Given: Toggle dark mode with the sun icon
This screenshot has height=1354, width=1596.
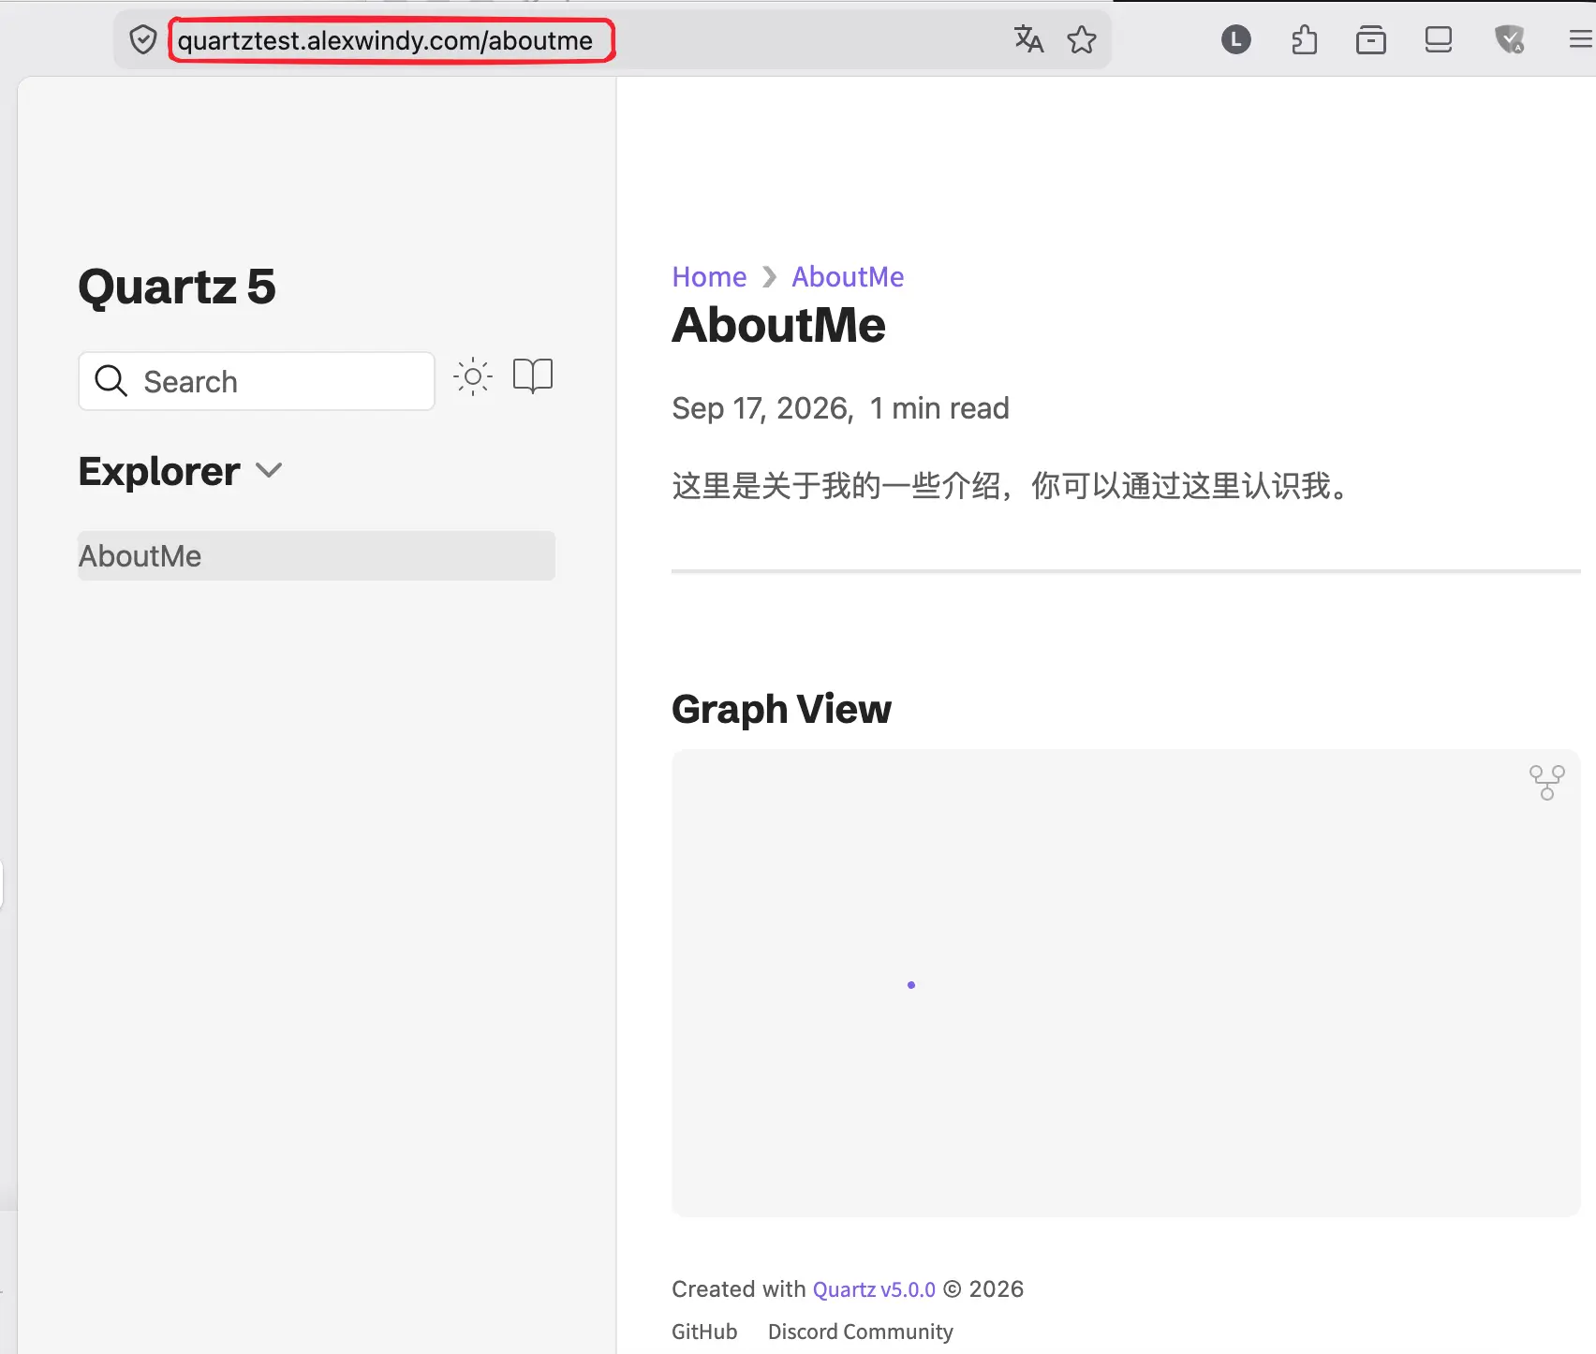Looking at the screenshot, I should (473, 377).
